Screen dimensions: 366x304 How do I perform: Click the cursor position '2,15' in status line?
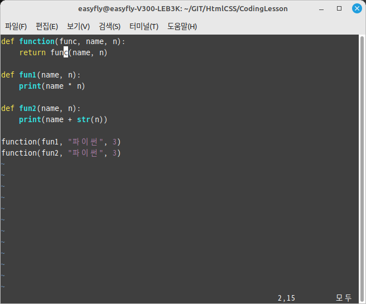286,298
